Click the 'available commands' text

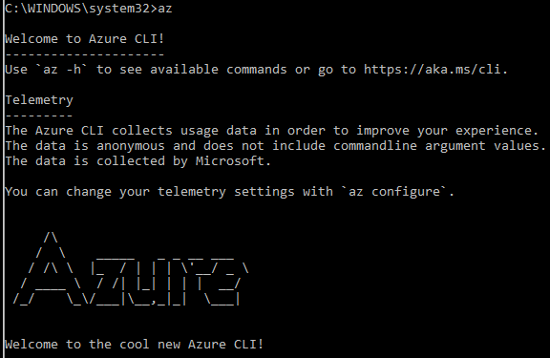(x=218, y=70)
